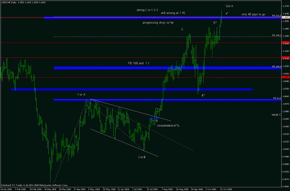Viewport: 290px width, 191px height.
Task: Click the '10 Mar 2008' date on time axis
Action: [x=50, y=189]
